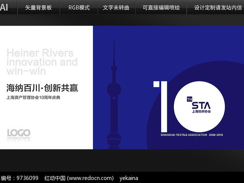The width and height of the screenshot is (244, 183).
Task: Click the yekaina author name
Action: point(129,178)
